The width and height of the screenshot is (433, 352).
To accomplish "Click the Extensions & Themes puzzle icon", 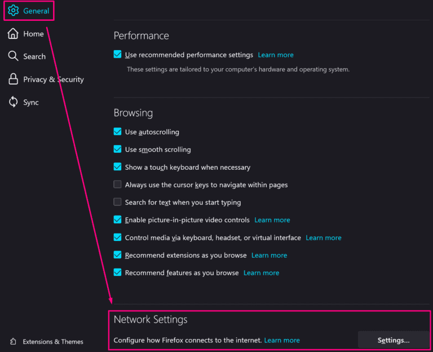I will (13, 341).
